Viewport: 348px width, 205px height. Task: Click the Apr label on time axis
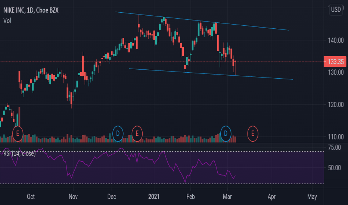point(272,196)
